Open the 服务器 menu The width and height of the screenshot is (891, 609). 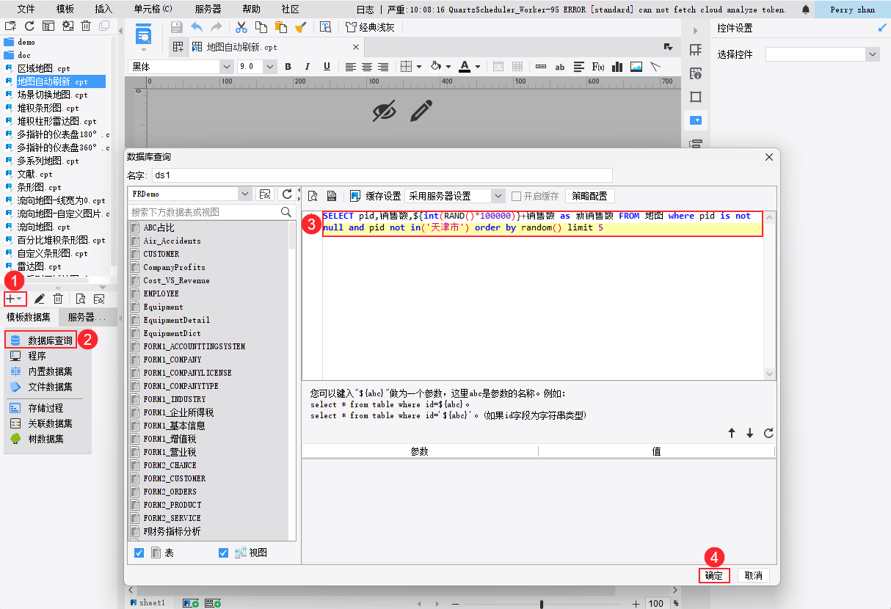coord(208,10)
